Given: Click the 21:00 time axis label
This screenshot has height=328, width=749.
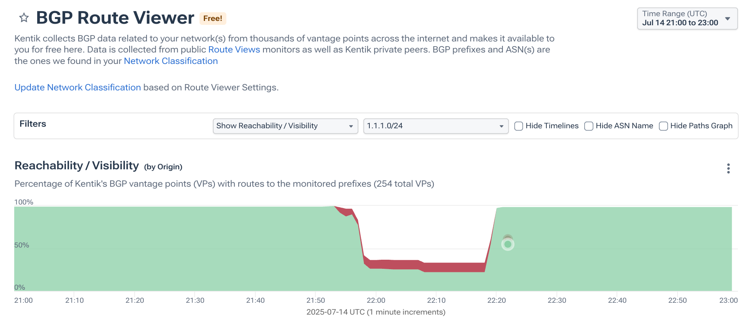Looking at the screenshot, I should click(24, 300).
